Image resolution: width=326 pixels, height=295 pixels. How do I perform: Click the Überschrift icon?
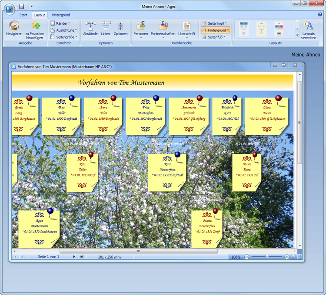pyautogui.click(x=186, y=26)
